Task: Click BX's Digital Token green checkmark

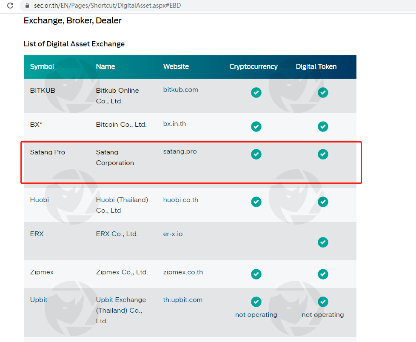Action: (x=323, y=126)
